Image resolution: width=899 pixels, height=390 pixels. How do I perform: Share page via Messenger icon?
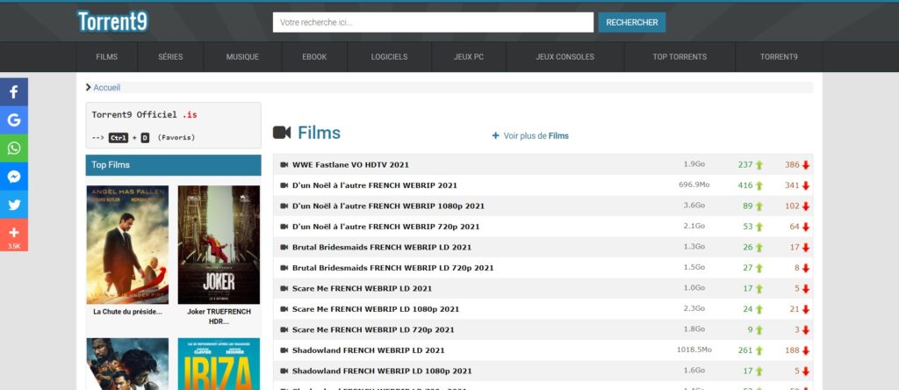(x=14, y=176)
